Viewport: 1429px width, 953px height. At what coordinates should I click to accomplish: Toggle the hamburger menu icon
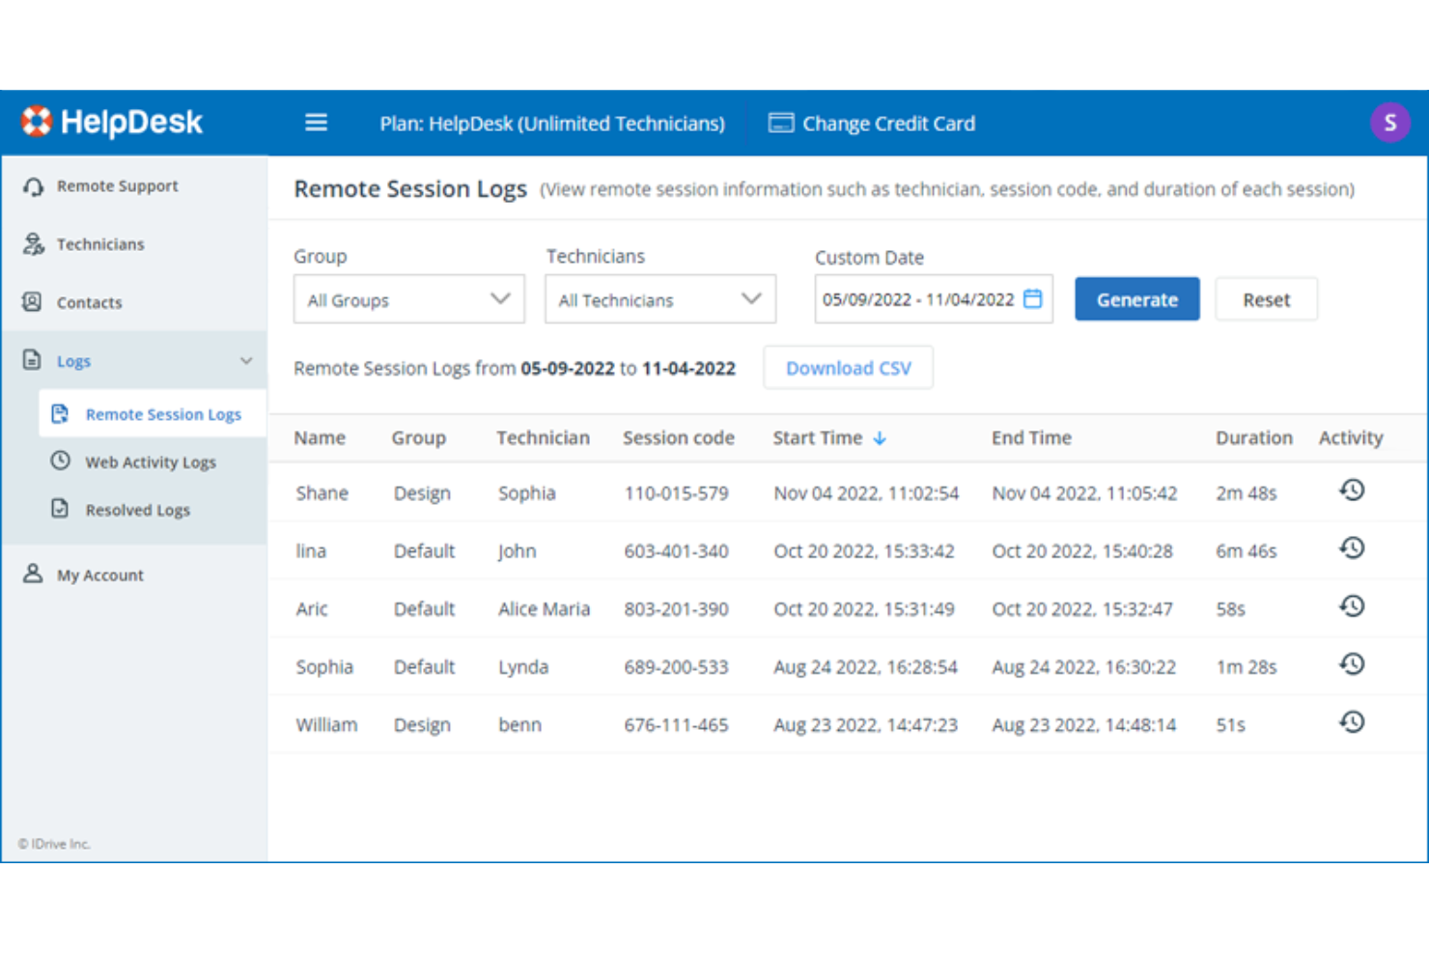coord(316,123)
